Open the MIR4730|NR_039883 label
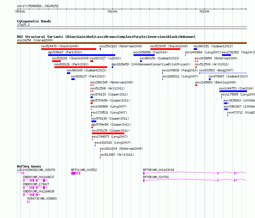 [x=42, y=198]
